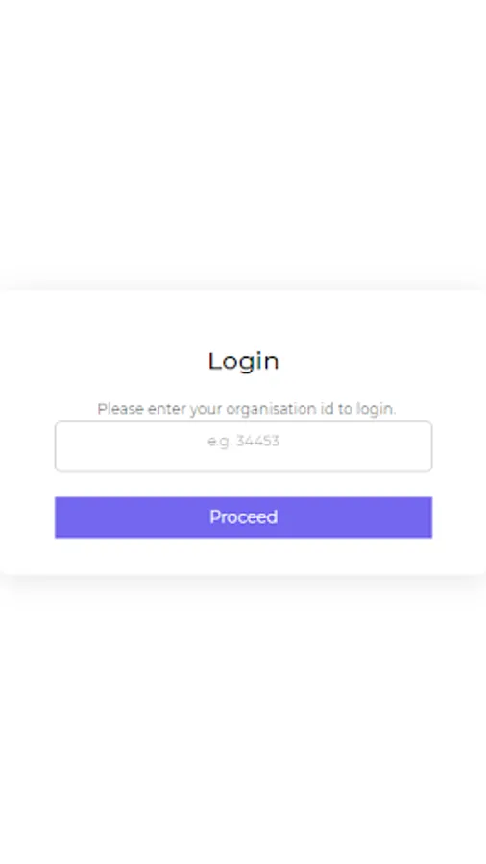
Task: Place cursor at left side of id field
Action: 72,446
